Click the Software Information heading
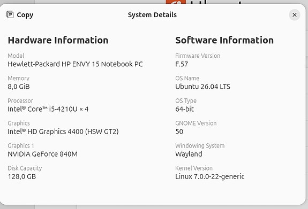The width and height of the screenshot is (308, 209). tap(224, 40)
